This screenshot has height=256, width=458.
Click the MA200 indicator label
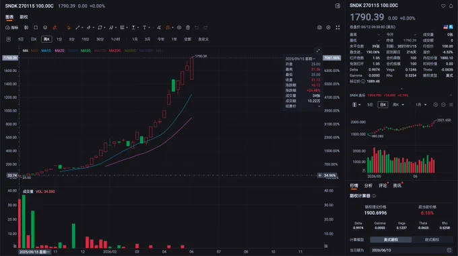click(x=115, y=50)
